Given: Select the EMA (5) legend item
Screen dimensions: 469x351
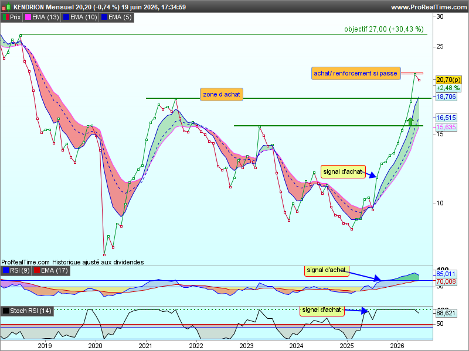Looking at the screenshot, I should coord(116,18).
